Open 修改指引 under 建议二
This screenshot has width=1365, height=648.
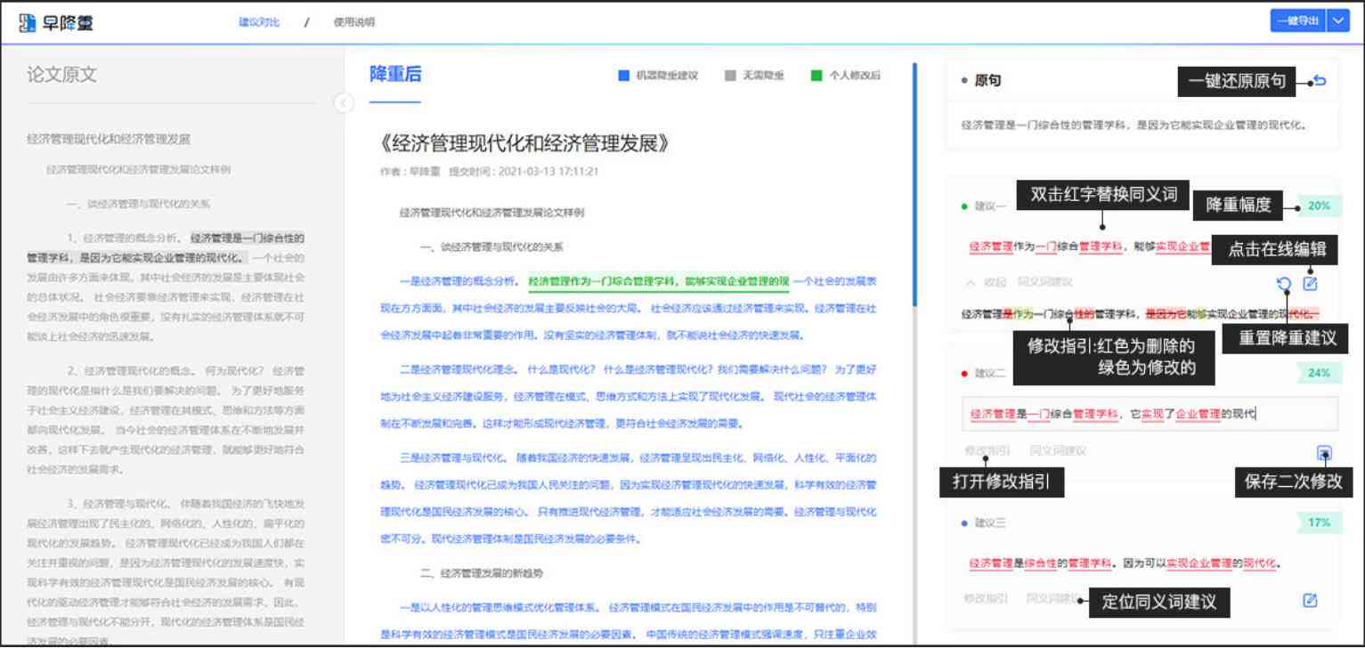tap(987, 451)
